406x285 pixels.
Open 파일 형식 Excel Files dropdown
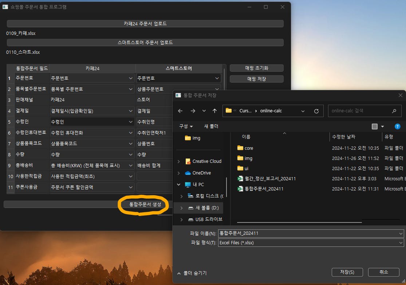311,242
